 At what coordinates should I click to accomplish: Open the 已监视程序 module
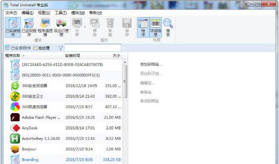tap(29, 27)
